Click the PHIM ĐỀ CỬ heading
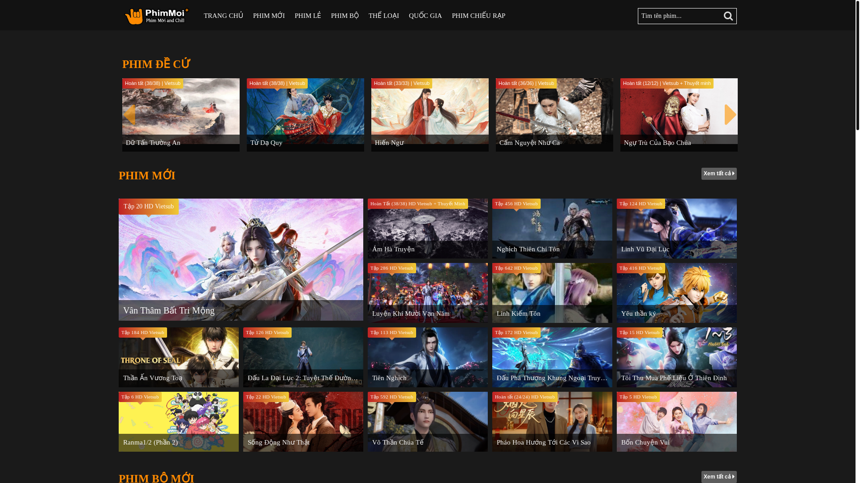860x483 pixels. point(156,64)
